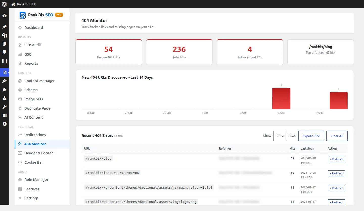The height and width of the screenshot is (211, 364).
Task: Click the Clear All button
Action: tap(337, 136)
